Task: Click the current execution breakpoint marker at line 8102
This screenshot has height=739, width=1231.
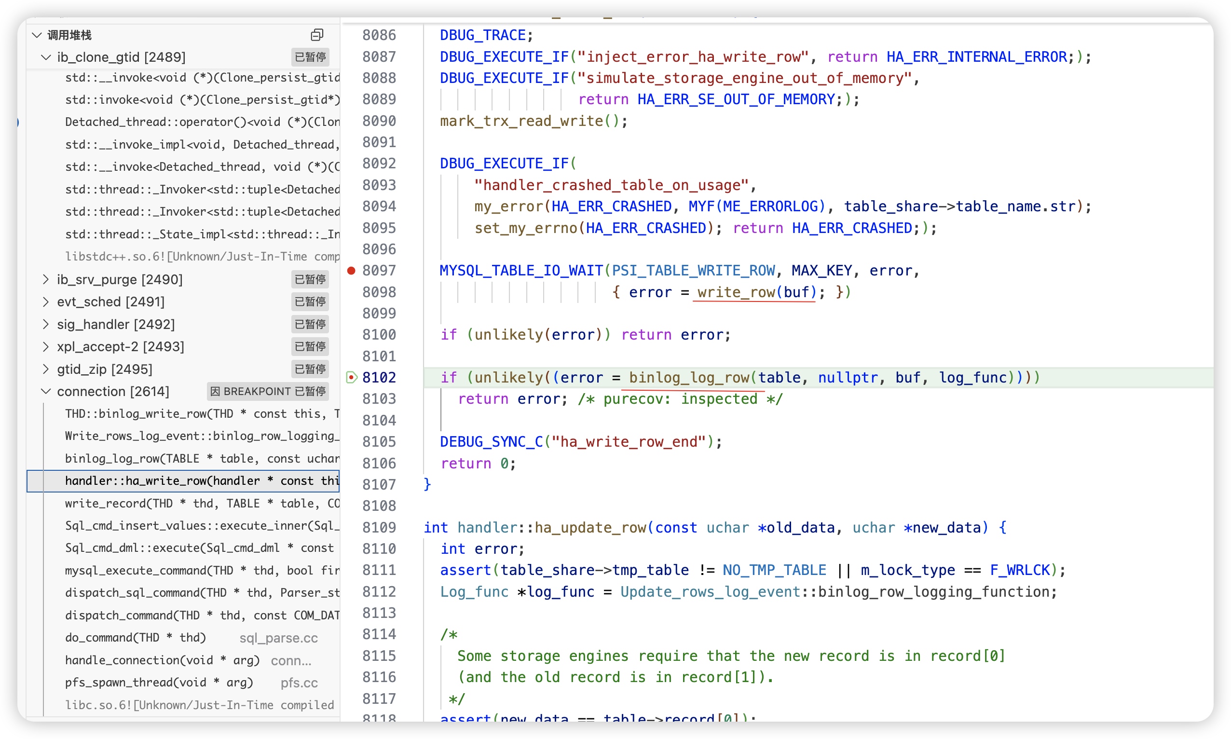Action: 352,378
